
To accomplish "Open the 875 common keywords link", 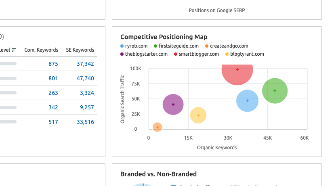I will pos(53,64).
